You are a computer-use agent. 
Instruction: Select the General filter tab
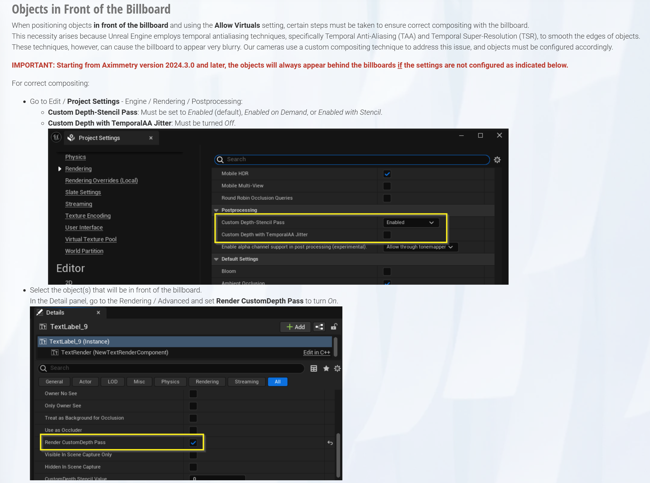pyautogui.click(x=54, y=382)
